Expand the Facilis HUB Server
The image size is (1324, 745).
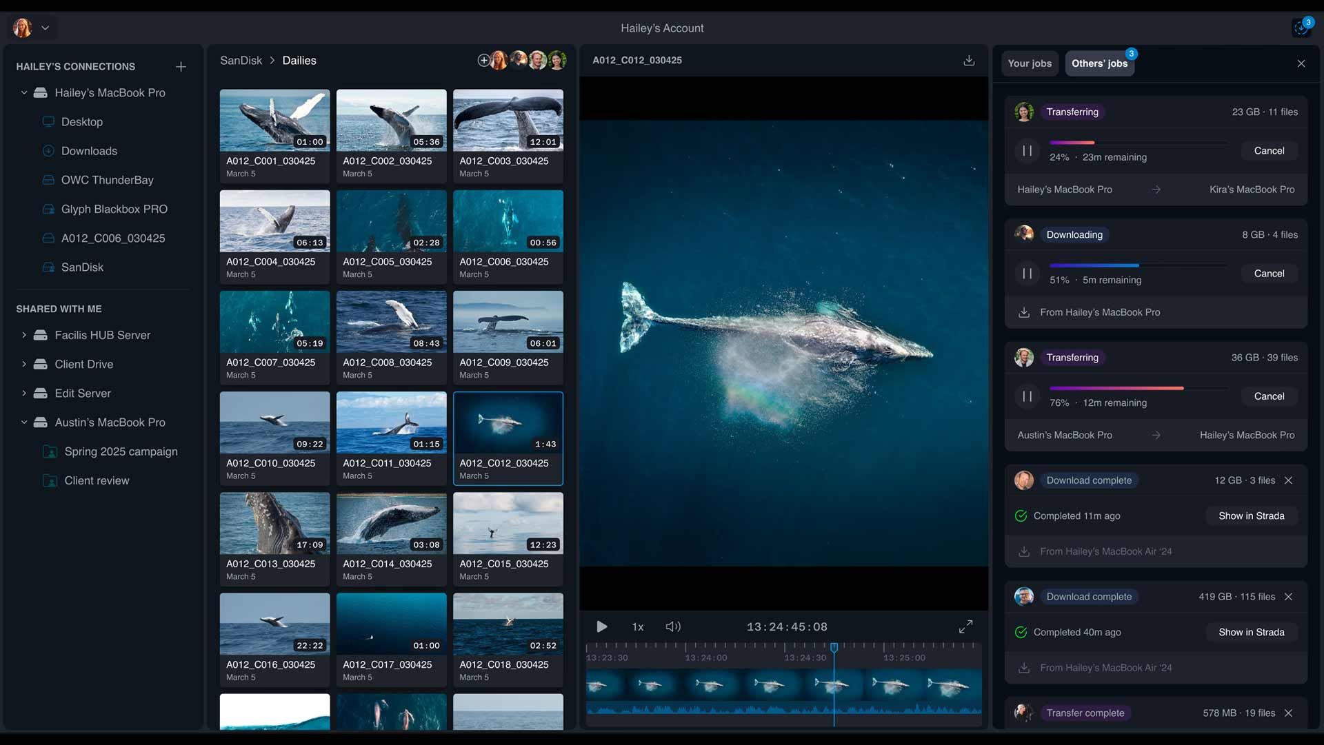pyautogui.click(x=24, y=336)
